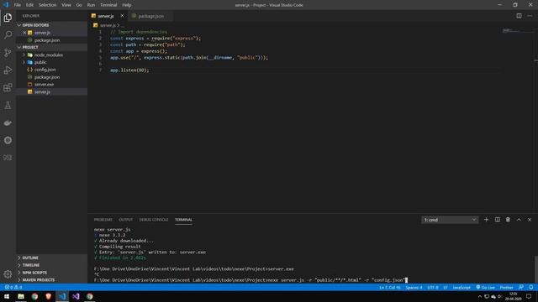The width and height of the screenshot is (538, 302).
Task: Open package.json in the project tree
Action: (x=51, y=77)
